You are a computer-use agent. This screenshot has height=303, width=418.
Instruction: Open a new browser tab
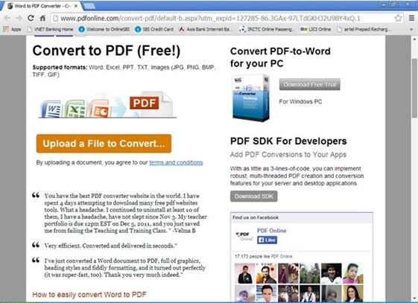point(89,6)
